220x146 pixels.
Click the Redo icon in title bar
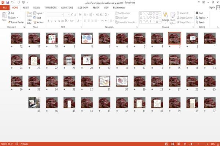point(19,3)
